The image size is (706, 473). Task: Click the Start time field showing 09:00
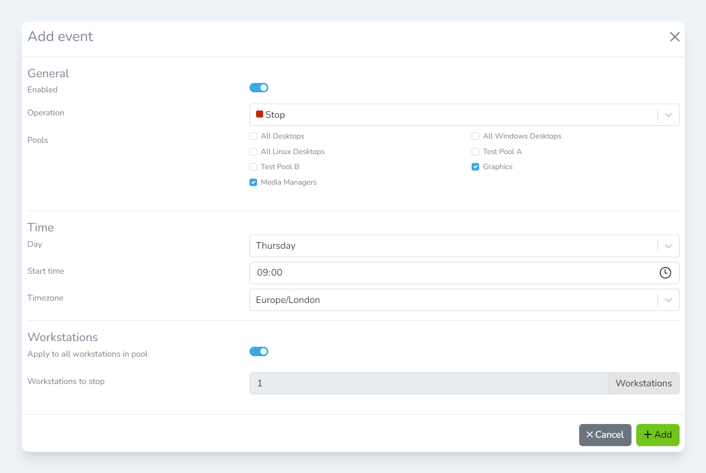pos(448,273)
